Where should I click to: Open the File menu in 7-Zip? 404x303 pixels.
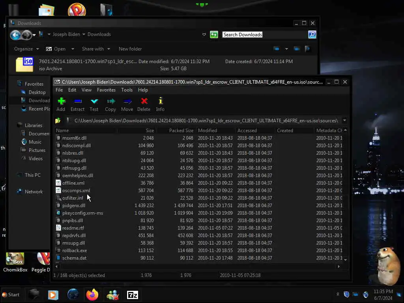pos(59,90)
